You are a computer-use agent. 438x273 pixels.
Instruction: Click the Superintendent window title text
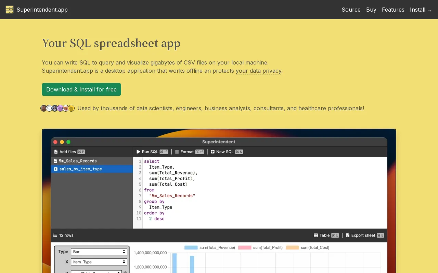(219, 142)
